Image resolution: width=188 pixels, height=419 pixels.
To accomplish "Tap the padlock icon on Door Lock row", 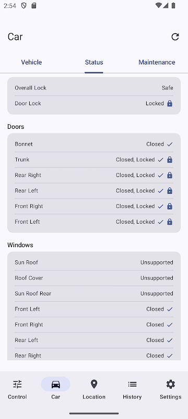I will 170,103.
